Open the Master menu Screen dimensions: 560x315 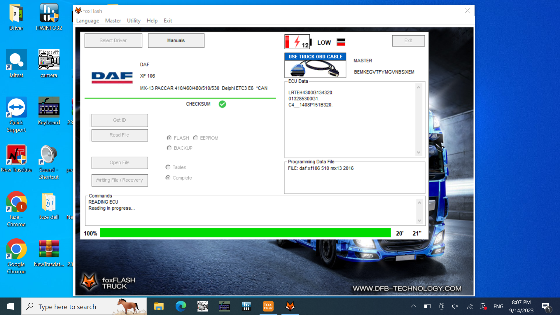point(113,21)
